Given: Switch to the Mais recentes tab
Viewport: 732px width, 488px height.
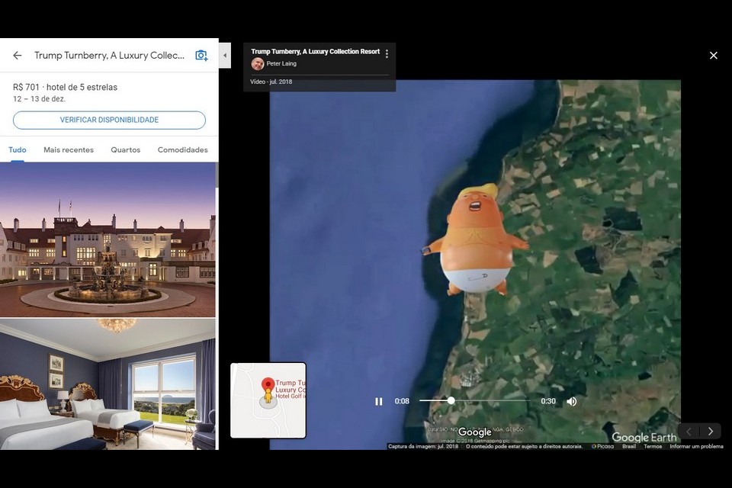Looking at the screenshot, I should point(69,150).
